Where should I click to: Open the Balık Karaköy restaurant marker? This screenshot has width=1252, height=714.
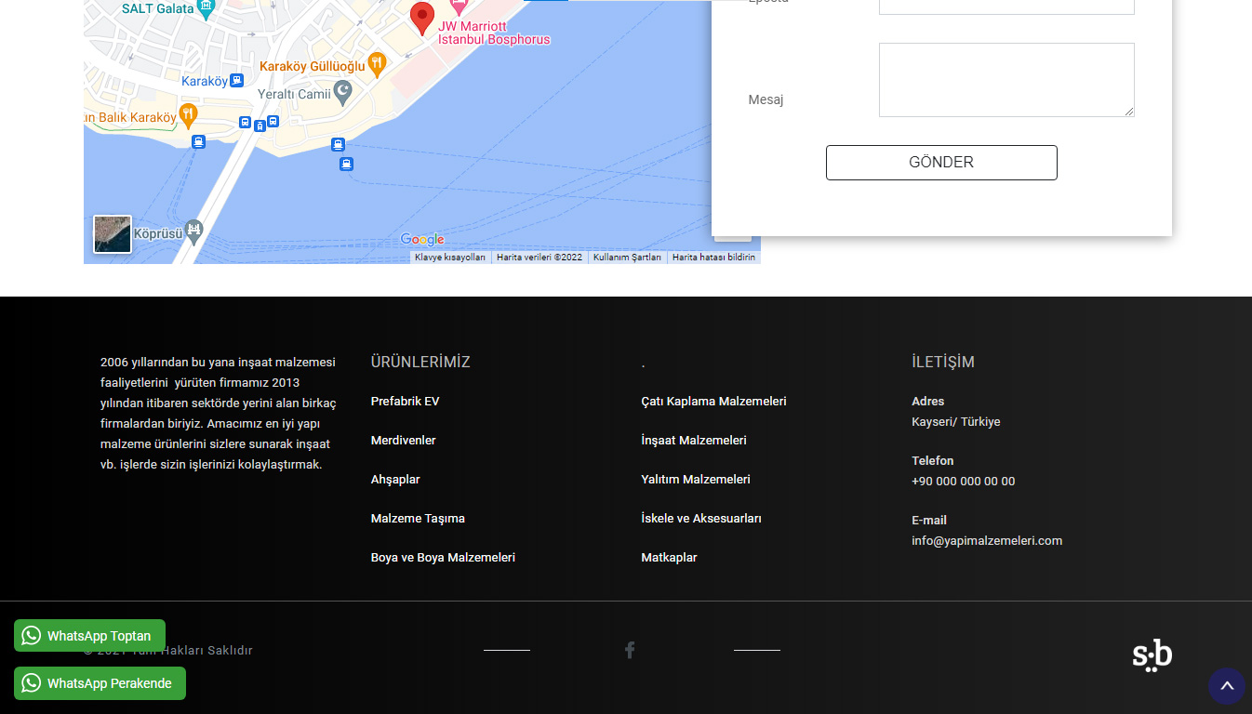(188, 117)
